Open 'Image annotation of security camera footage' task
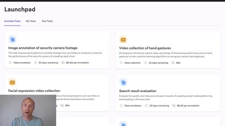 pos(43,48)
